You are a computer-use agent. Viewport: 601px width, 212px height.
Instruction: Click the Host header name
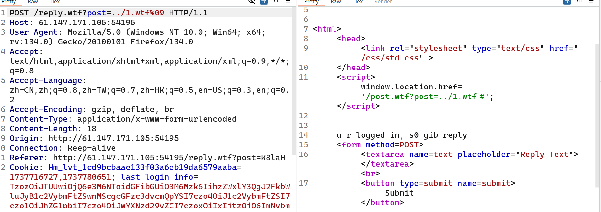pyautogui.click(x=19, y=23)
